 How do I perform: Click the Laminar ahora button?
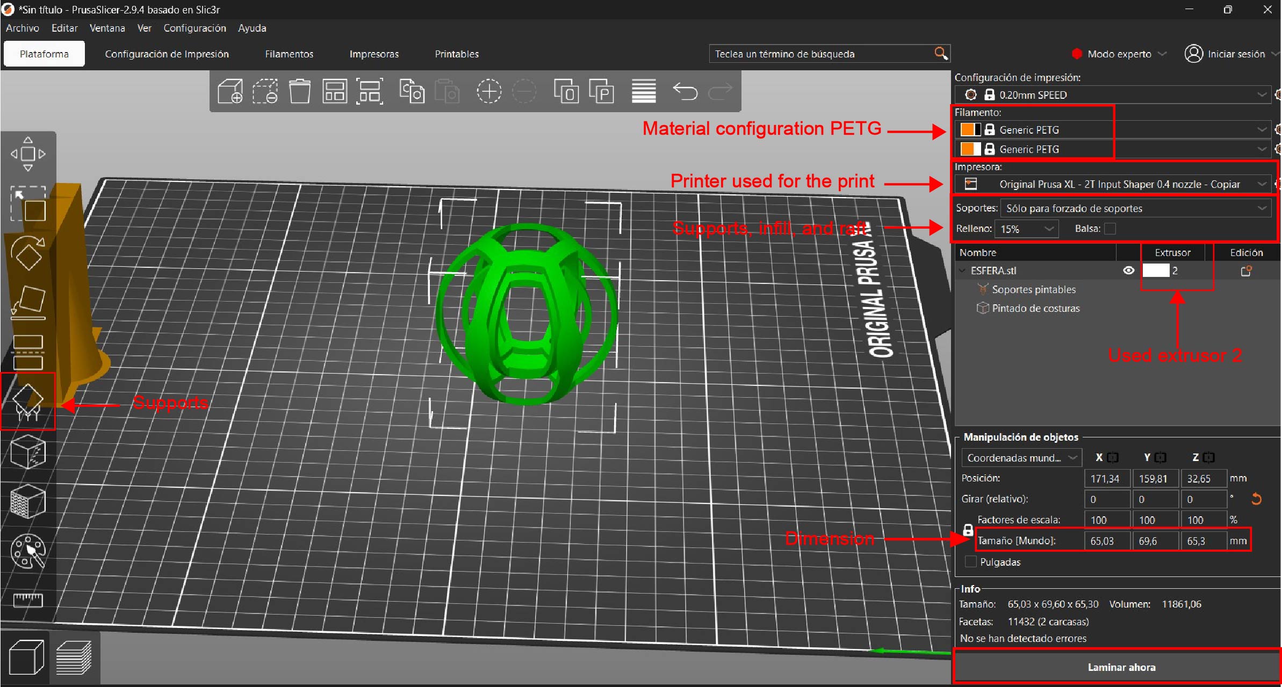click(x=1121, y=667)
